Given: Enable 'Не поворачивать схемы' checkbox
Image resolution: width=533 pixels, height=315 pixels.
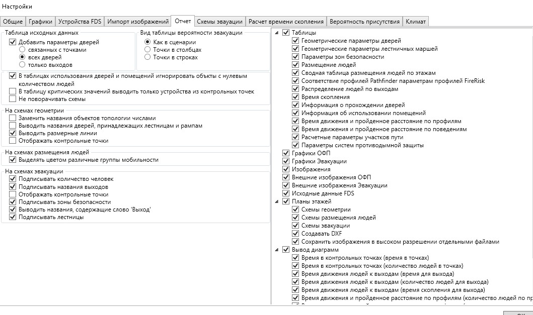Looking at the screenshot, I should pos(13,99).
